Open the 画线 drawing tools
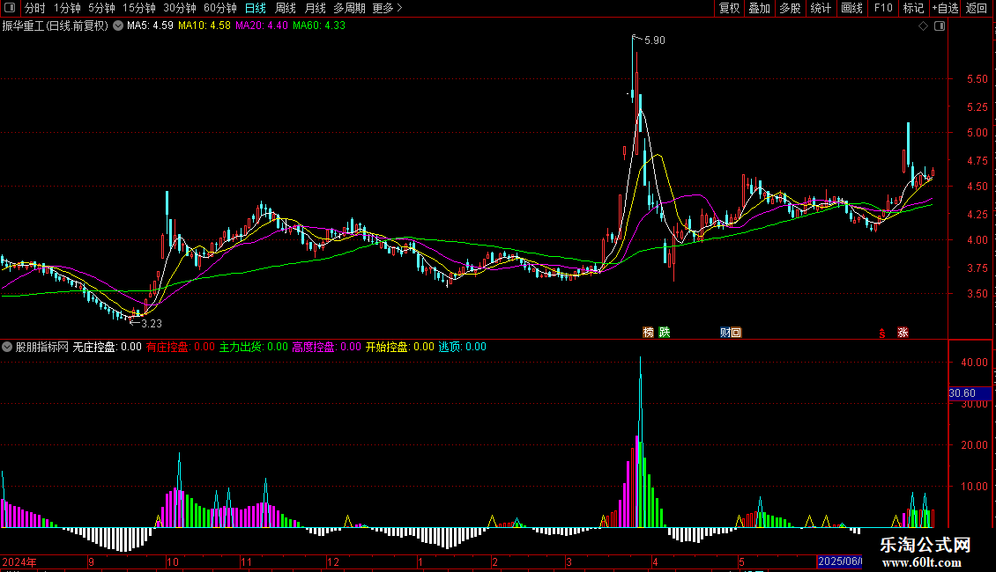The height and width of the screenshot is (572, 996). (851, 8)
